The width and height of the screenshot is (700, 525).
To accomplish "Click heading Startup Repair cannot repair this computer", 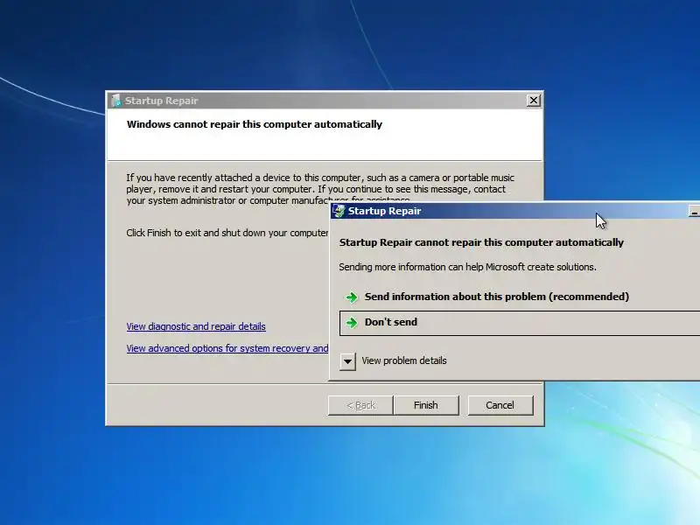I will point(481,242).
